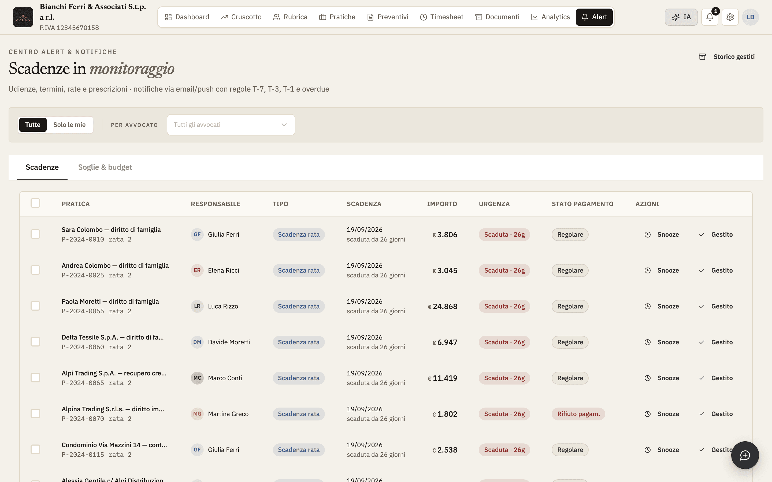
Task: Click Gestito checkmark for Alpina Trading row
Action: coord(702,414)
